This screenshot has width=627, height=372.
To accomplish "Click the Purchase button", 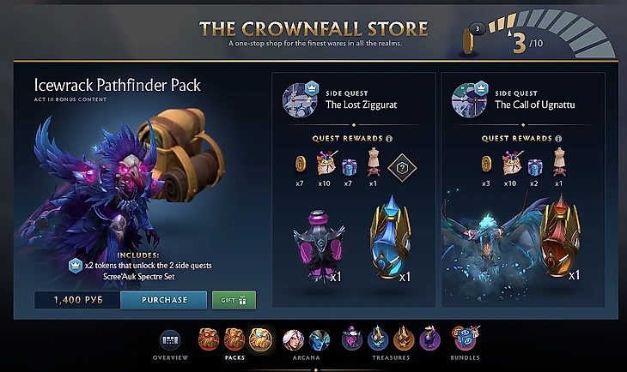I will click(x=164, y=300).
